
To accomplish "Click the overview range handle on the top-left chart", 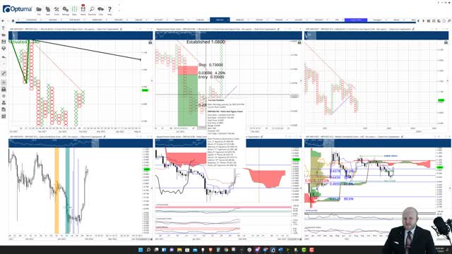I will 14,36.
